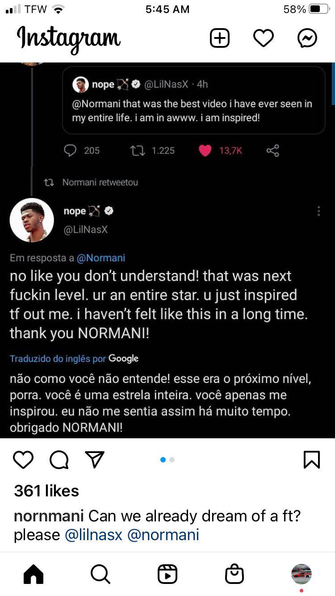The width and height of the screenshot is (335, 596).
Task: Open the Search tab
Action: pos(100,574)
